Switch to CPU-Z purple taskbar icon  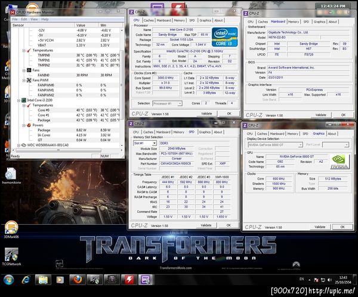point(145,280)
